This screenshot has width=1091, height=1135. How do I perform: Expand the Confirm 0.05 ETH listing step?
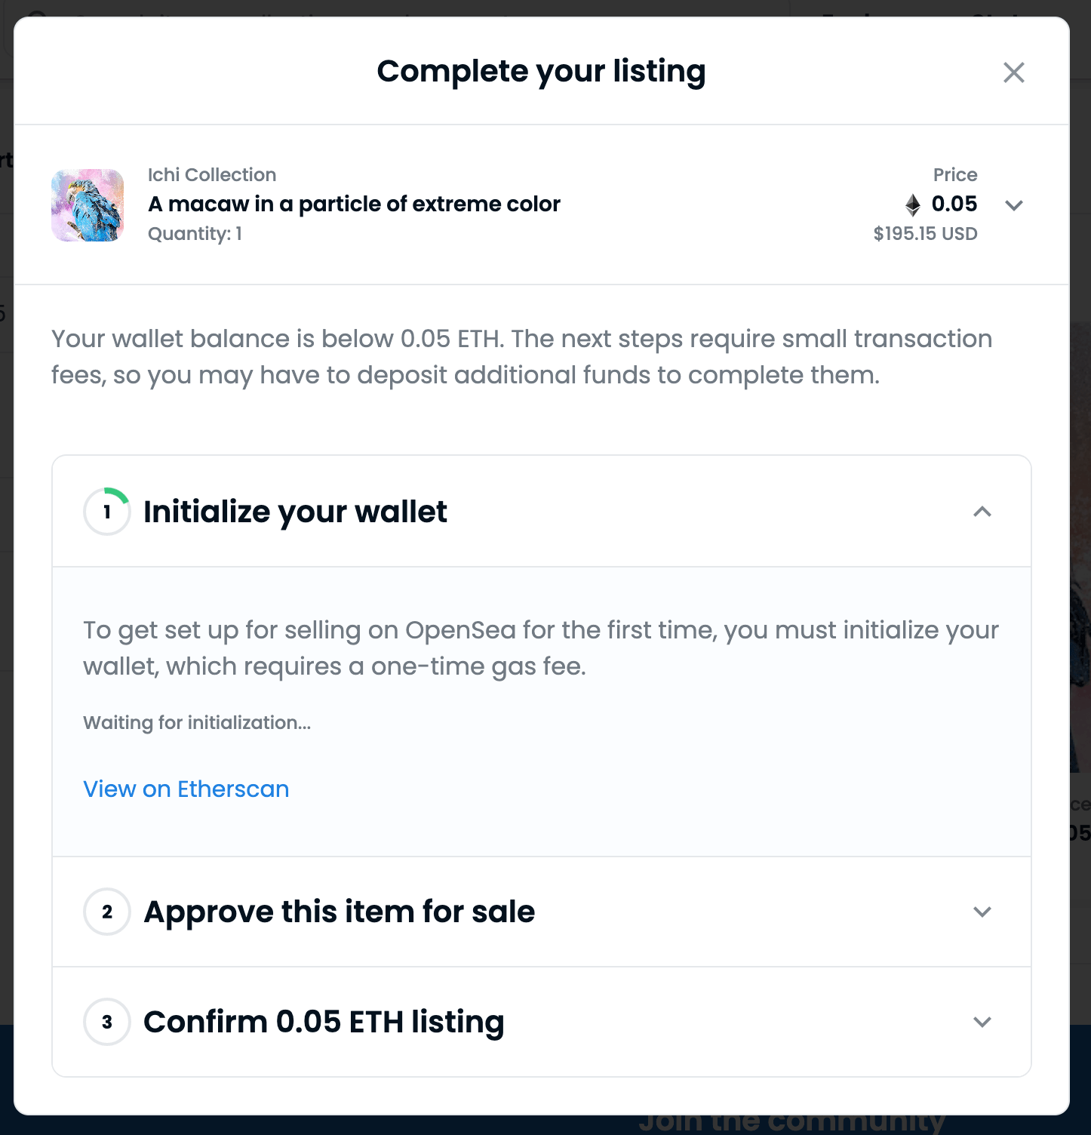[x=982, y=1022]
